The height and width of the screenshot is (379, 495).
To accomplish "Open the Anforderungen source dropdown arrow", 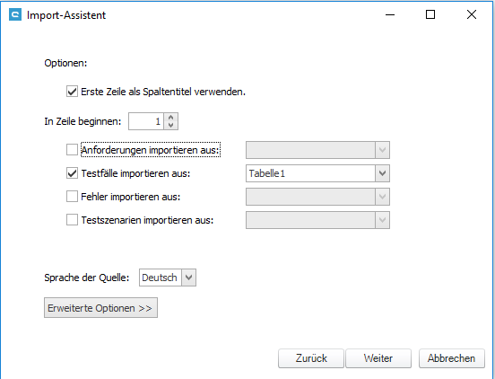I will pyautogui.click(x=382, y=150).
